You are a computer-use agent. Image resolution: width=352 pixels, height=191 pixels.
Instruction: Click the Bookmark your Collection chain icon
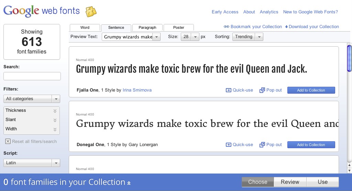(226, 27)
